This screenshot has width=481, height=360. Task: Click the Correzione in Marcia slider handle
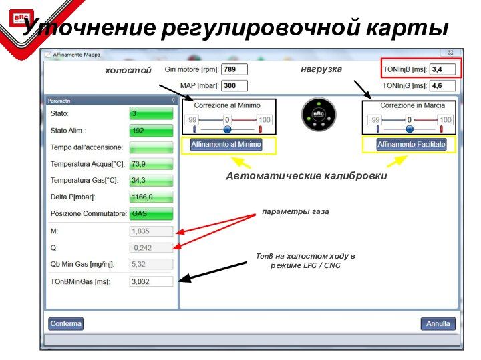click(410, 129)
